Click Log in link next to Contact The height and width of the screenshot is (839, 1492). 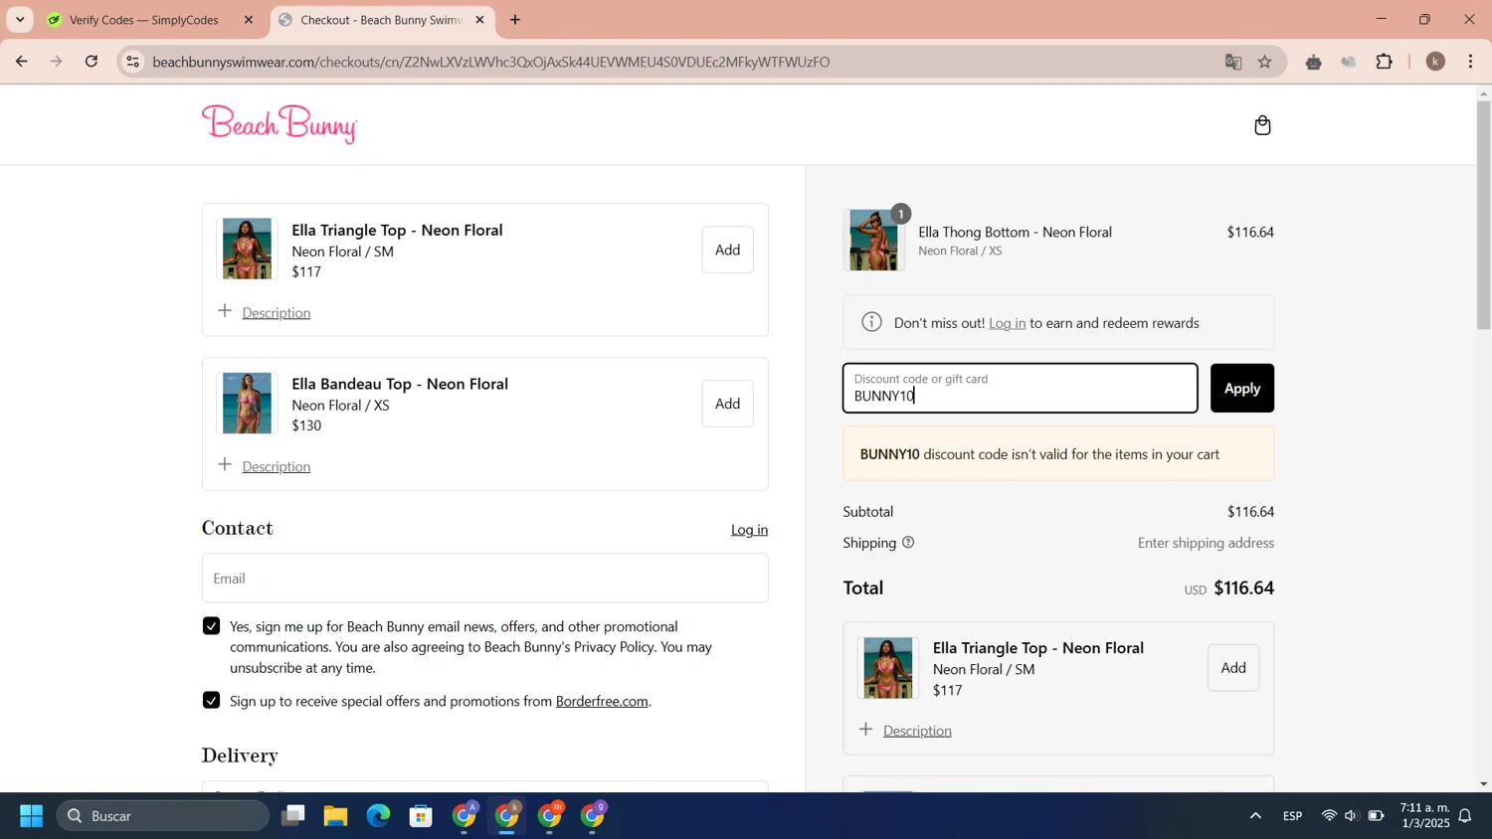click(749, 530)
